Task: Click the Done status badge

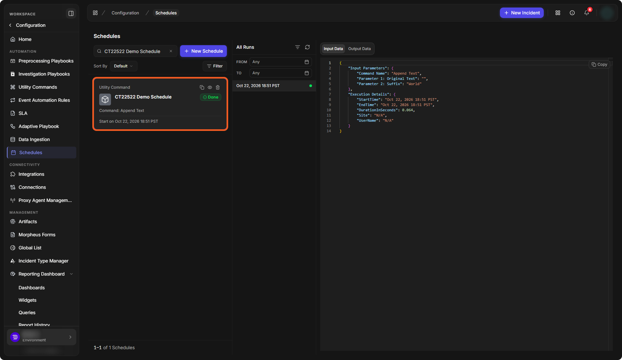Action: point(210,97)
